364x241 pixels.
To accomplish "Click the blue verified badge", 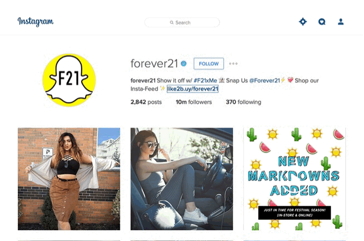I will point(184,63).
